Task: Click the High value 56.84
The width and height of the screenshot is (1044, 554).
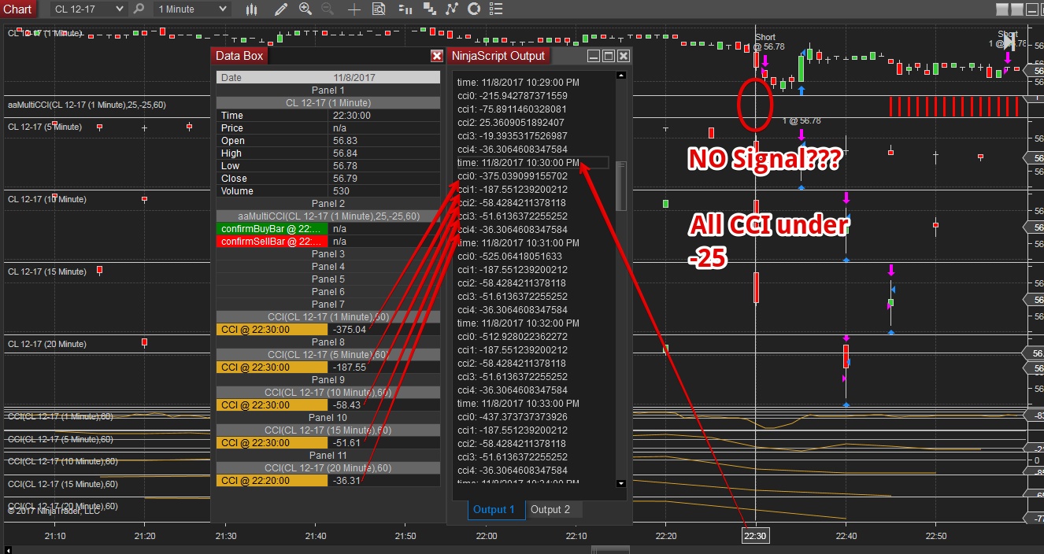Action: point(345,153)
